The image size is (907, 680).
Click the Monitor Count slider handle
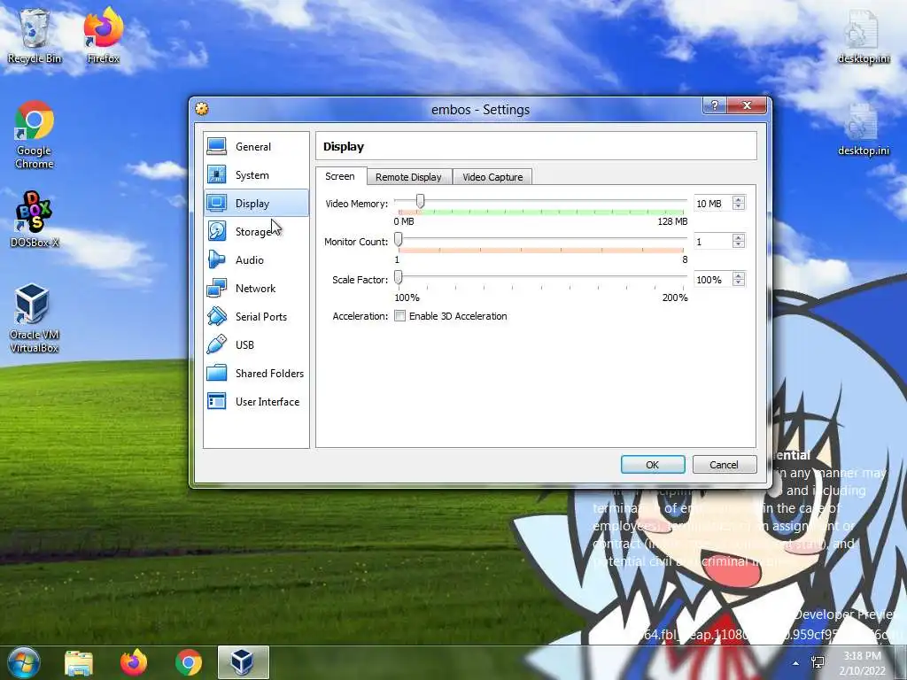point(398,239)
